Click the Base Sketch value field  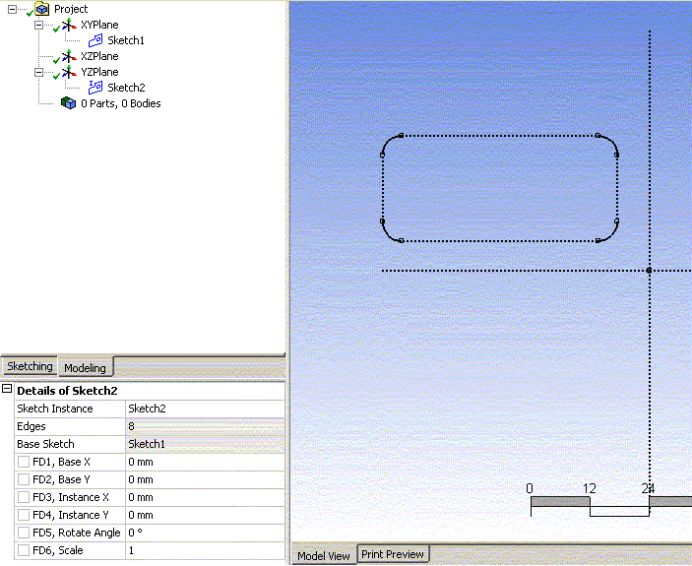pos(205,445)
